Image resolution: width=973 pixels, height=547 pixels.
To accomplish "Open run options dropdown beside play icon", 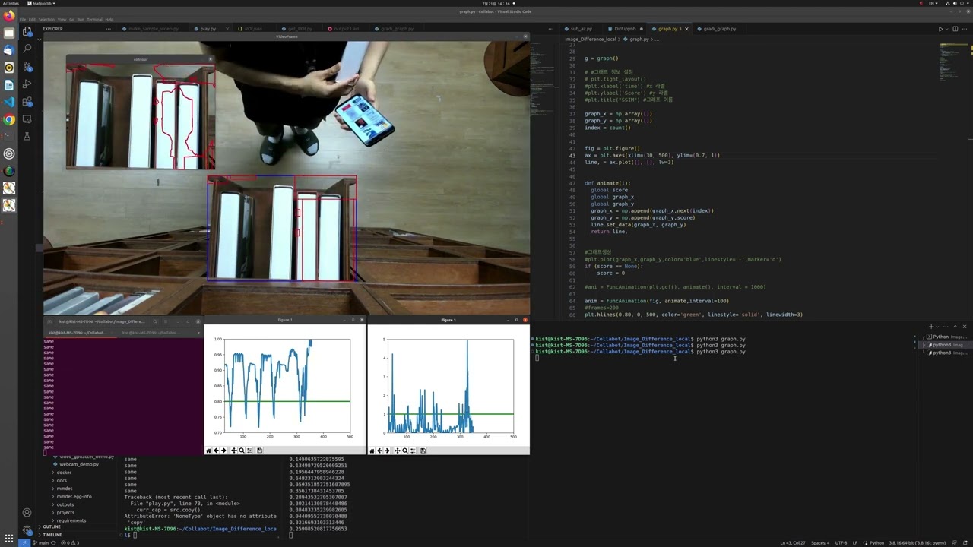I will 947,29.
